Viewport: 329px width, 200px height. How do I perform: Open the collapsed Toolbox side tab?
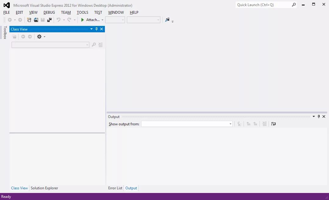[x=5, y=33]
